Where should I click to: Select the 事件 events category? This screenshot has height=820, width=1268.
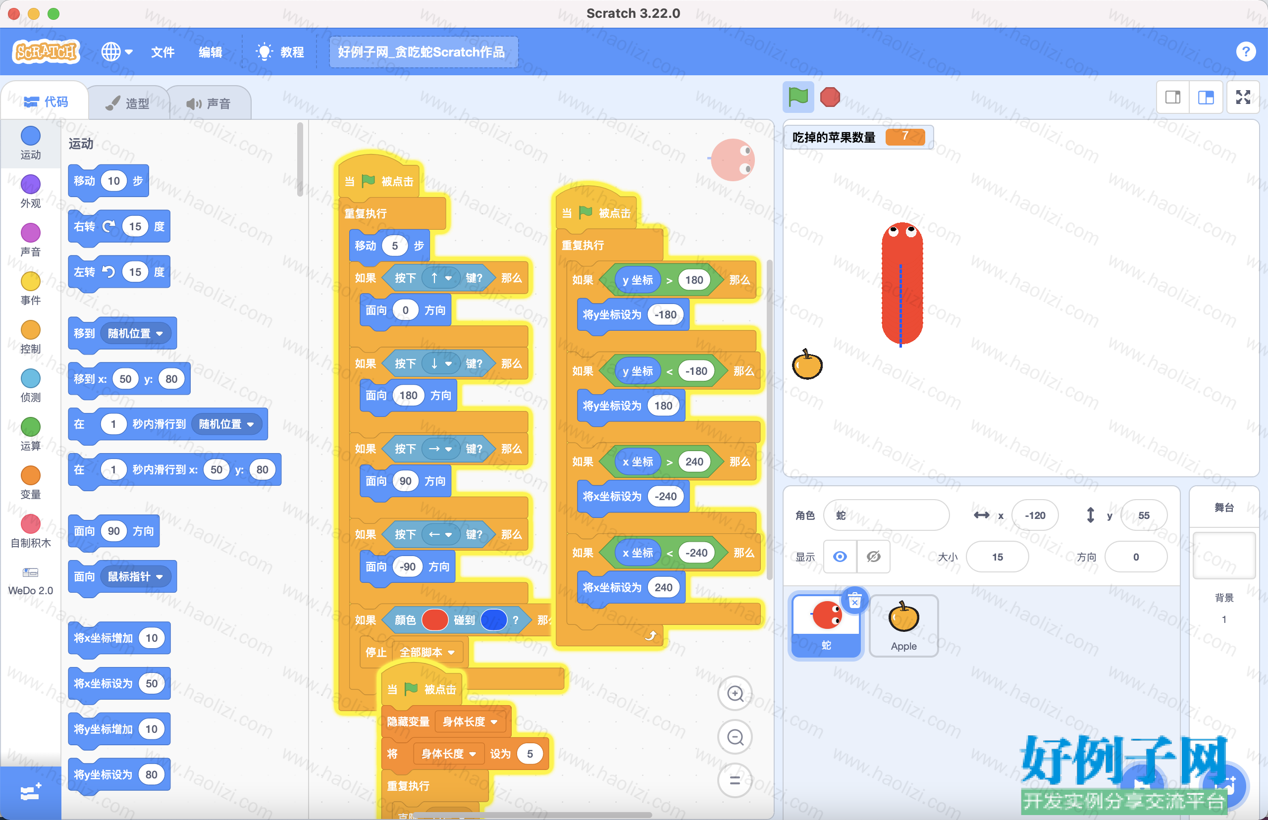tap(30, 289)
